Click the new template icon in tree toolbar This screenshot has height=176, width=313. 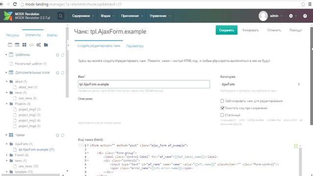[x=10, y=45]
